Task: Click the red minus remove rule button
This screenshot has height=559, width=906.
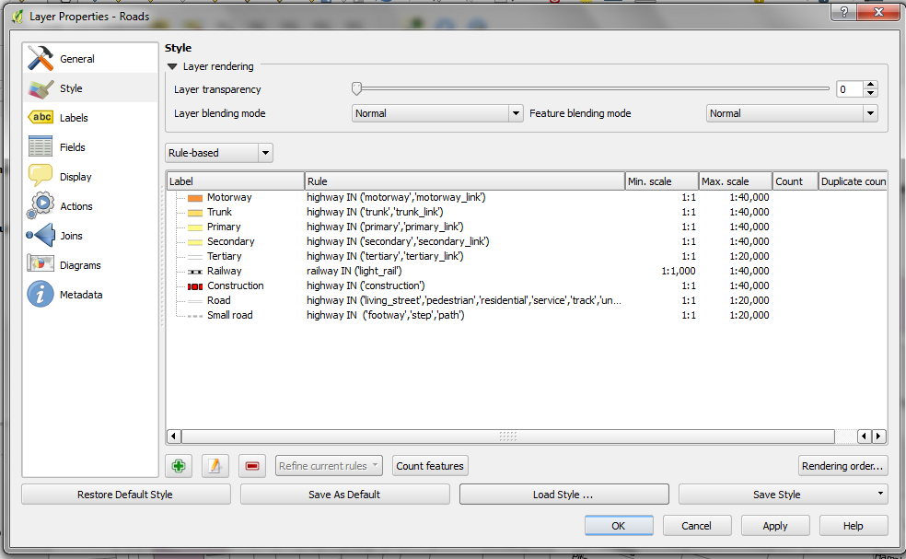Action: coord(252,466)
